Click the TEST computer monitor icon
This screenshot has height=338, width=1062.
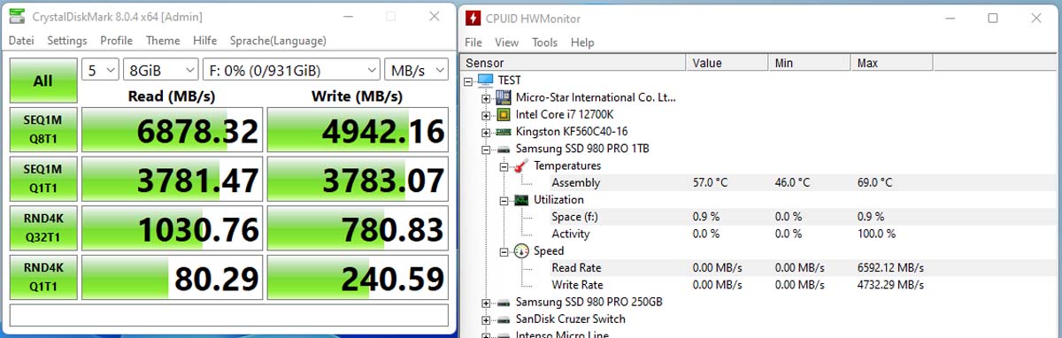point(486,80)
